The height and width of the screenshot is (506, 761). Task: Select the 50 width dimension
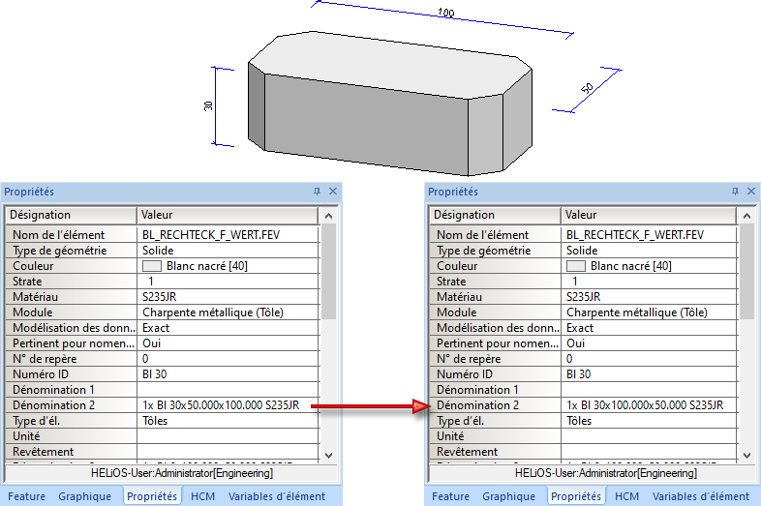[587, 88]
